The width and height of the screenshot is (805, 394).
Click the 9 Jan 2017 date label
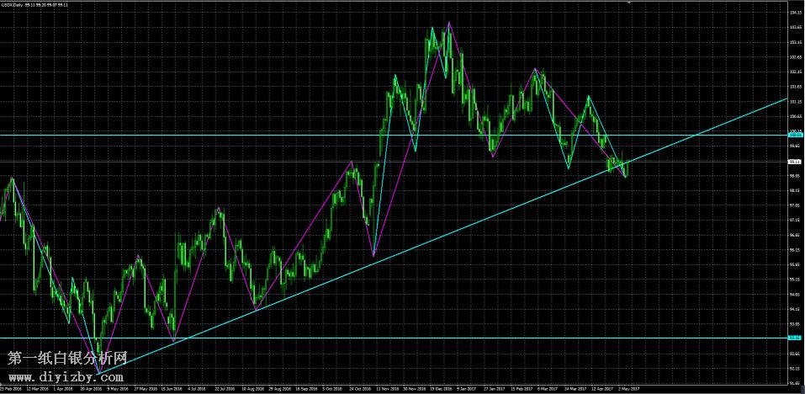tap(467, 389)
